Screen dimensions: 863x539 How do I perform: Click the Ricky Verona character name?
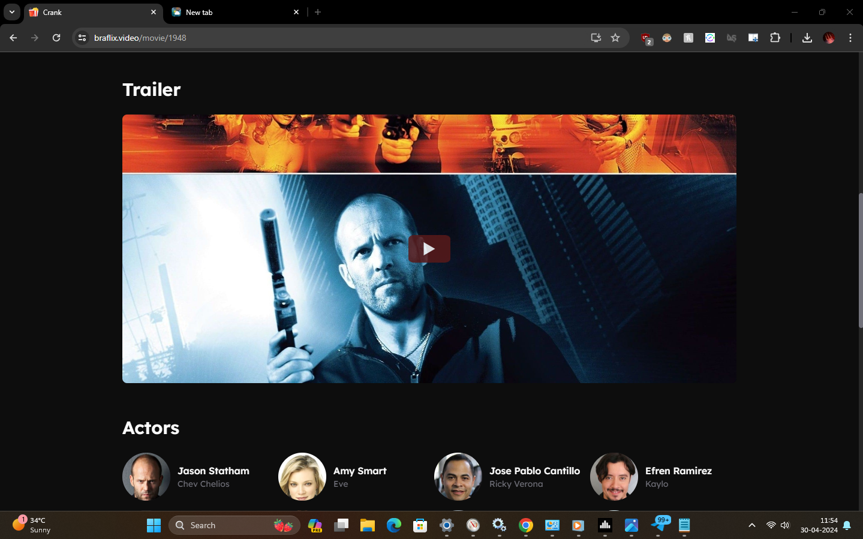516,484
